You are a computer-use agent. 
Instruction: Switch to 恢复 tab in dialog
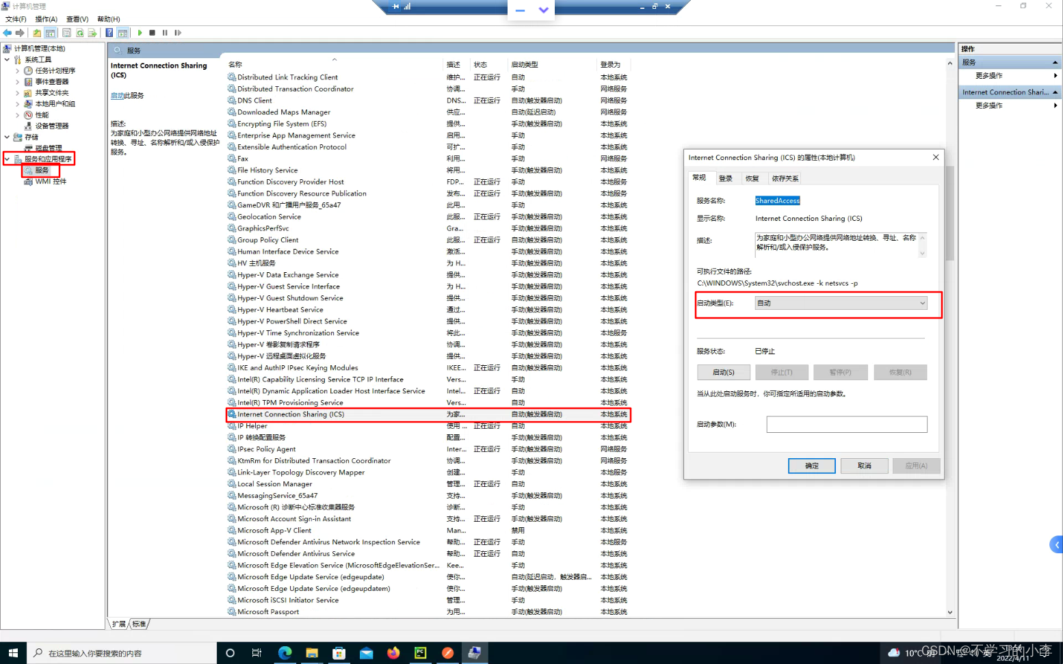pos(752,178)
